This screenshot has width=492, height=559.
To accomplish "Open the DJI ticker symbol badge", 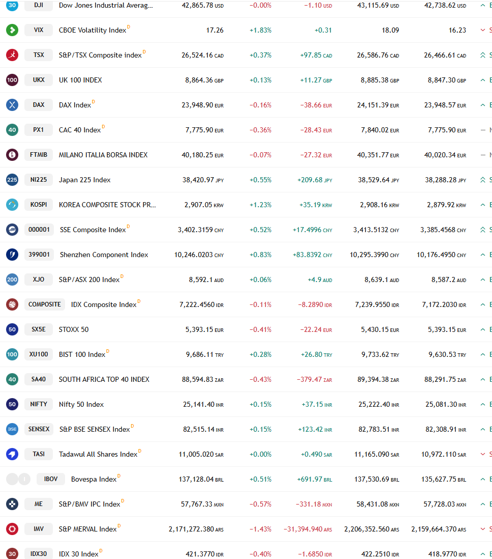I will click(39, 6).
